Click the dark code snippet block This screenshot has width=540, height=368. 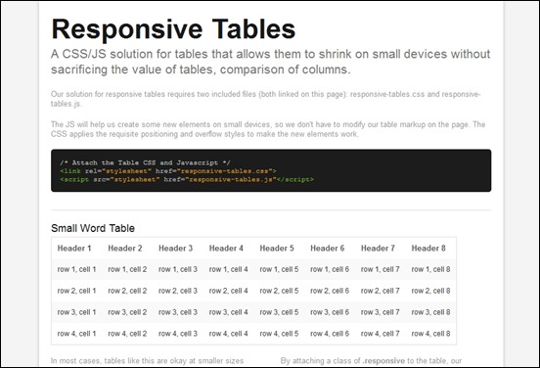tap(271, 170)
